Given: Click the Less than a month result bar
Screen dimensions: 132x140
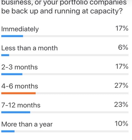Looking at the screenshot, I should coord(5,55).
